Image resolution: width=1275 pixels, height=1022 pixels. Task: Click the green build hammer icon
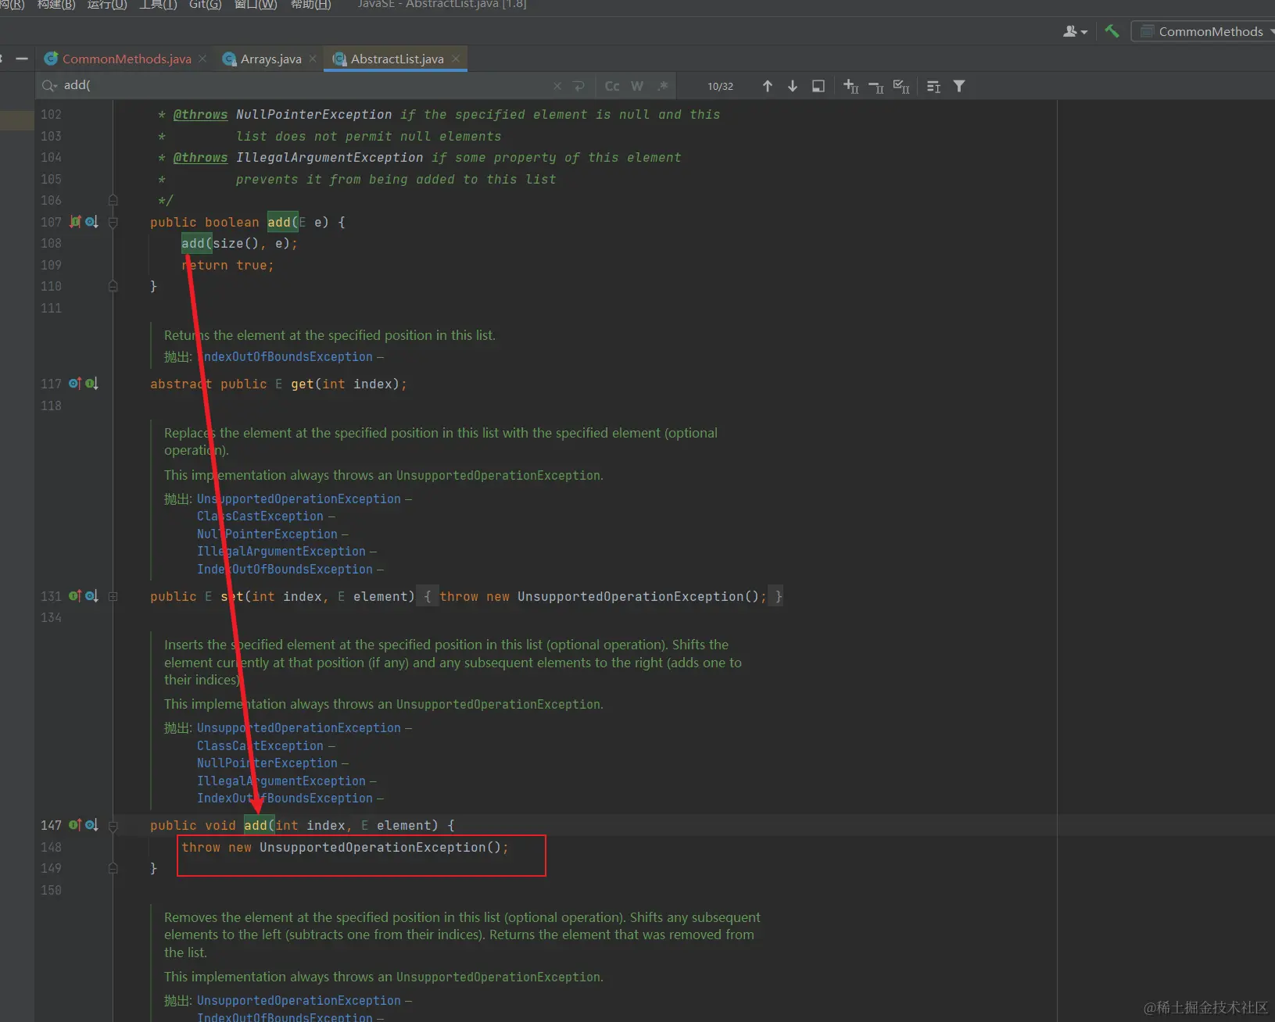(x=1112, y=31)
